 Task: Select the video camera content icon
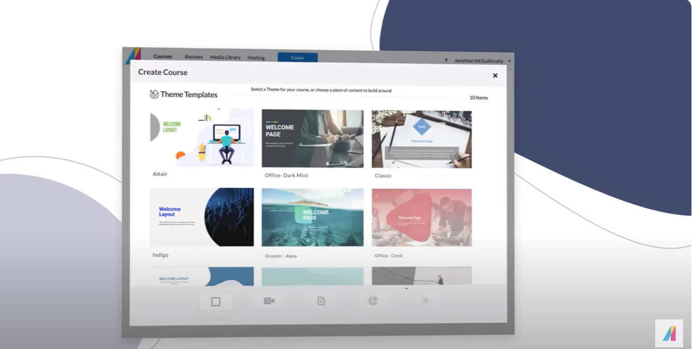click(269, 301)
